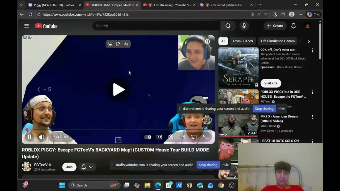Viewport: 340px width, 191px height.
Task: Open the Windows Start button
Action: pyautogui.click(x=62, y=185)
